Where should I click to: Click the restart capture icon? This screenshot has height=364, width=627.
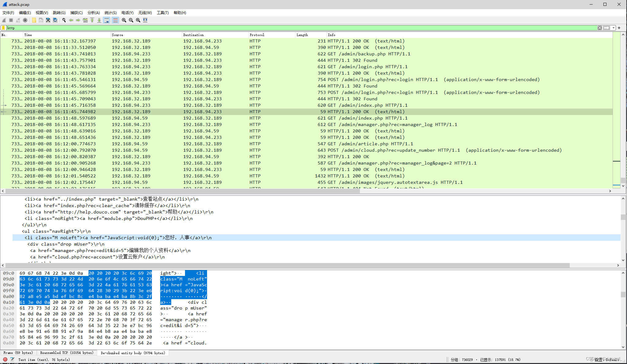(x=18, y=20)
